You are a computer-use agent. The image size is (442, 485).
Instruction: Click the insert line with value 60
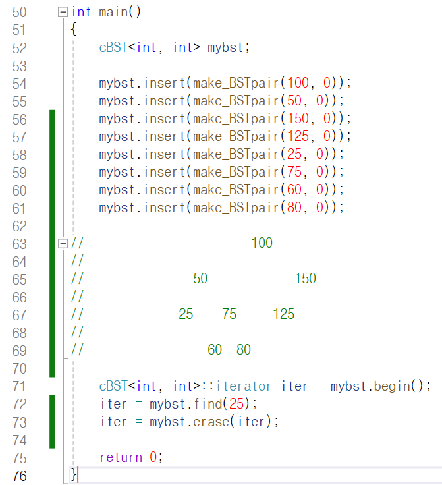coord(221,190)
